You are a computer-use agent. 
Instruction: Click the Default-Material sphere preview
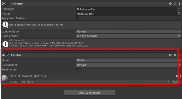(5, 78)
